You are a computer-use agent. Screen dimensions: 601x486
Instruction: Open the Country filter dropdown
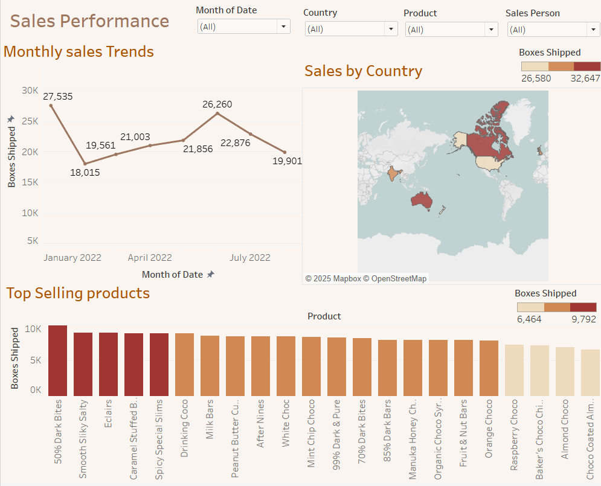click(391, 28)
